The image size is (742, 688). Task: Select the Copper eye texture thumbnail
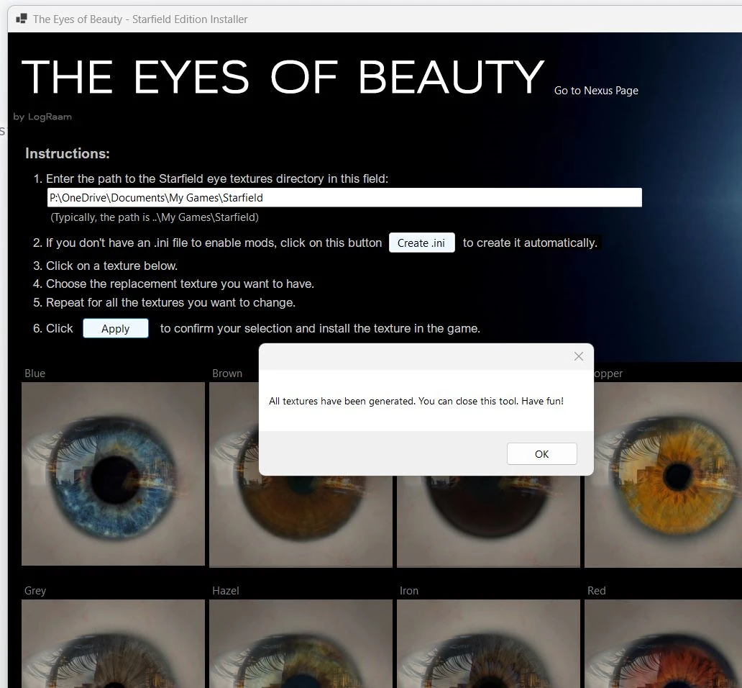(x=663, y=475)
